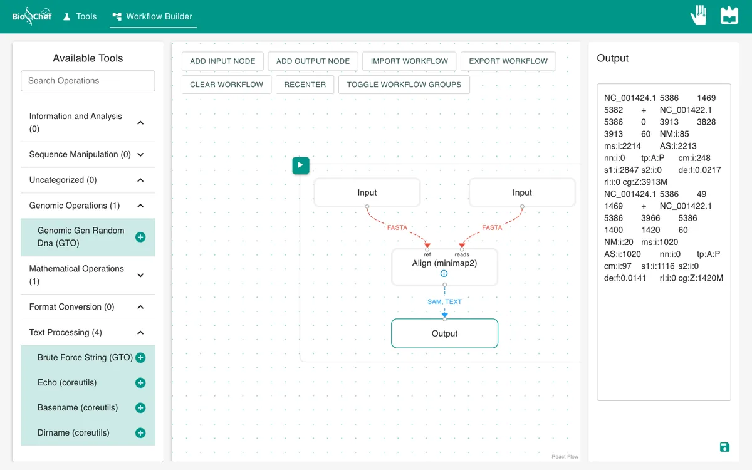Expand the Mathematical Operations category
The height and width of the screenshot is (470, 752).
point(140,275)
